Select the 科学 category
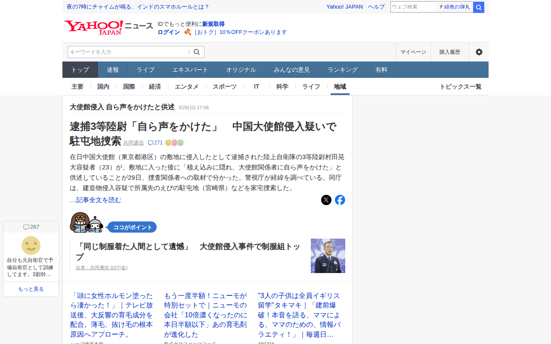 click(x=282, y=86)
